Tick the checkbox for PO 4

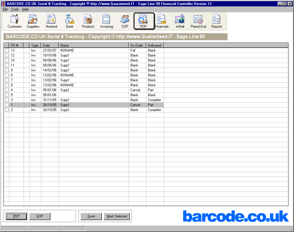pyautogui.click(x=7, y=90)
